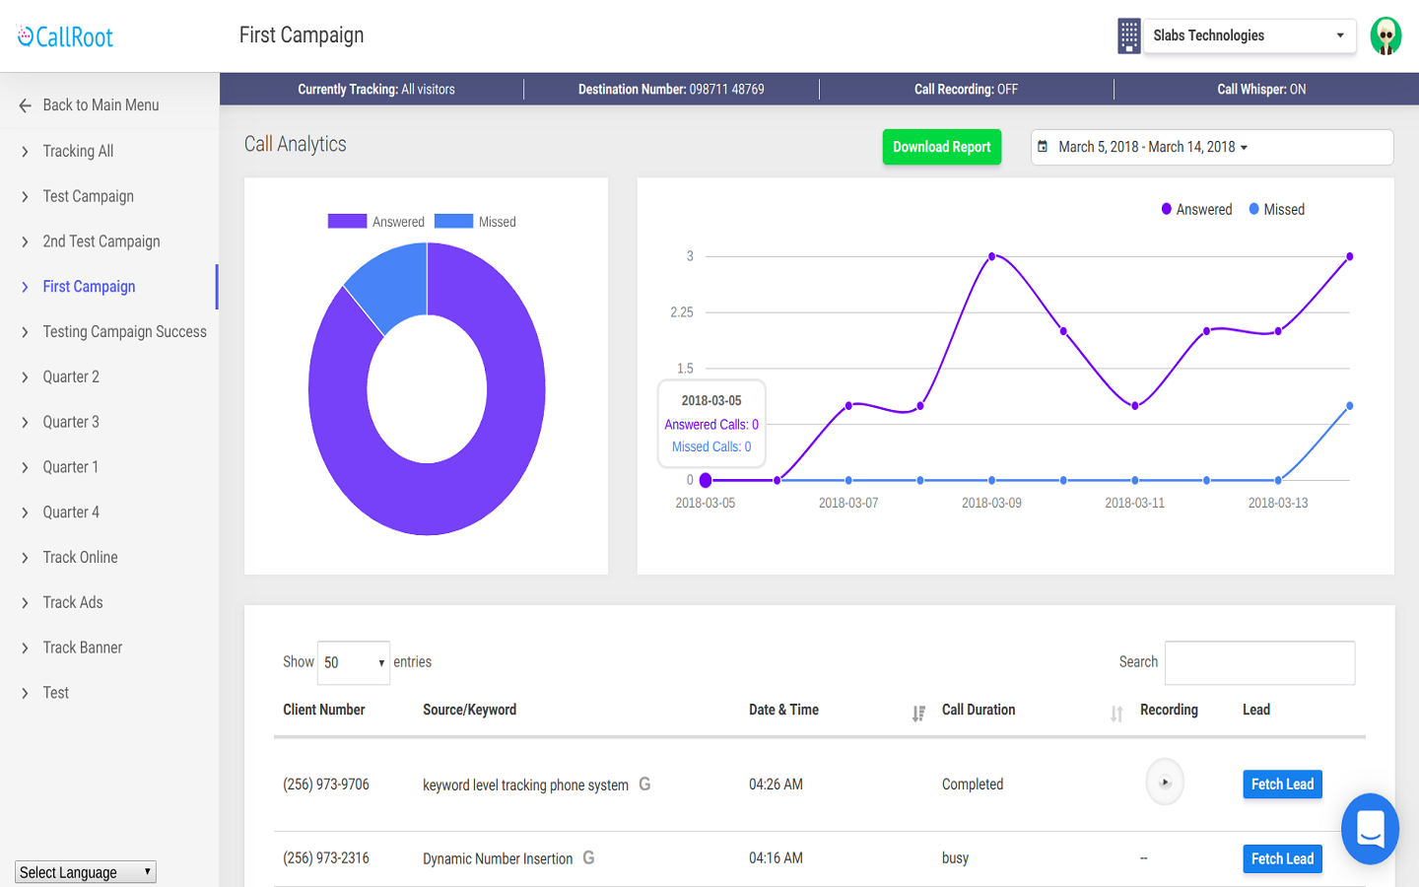Click the Download Report button
The image size is (1419, 887).
[941, 148]
